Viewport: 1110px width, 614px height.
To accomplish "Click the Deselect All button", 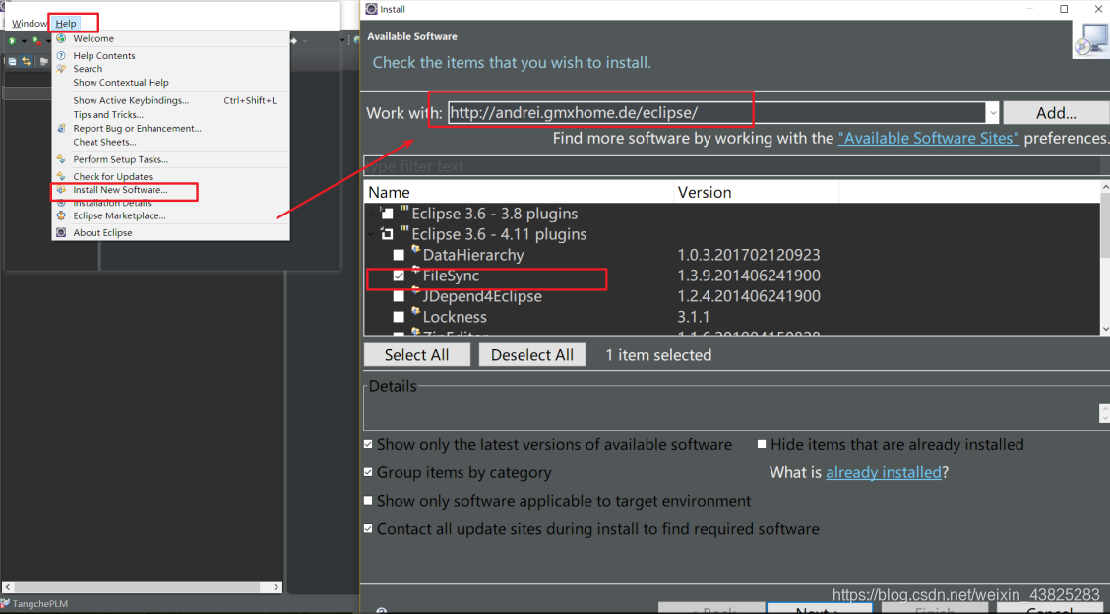I will pos(532,355).
